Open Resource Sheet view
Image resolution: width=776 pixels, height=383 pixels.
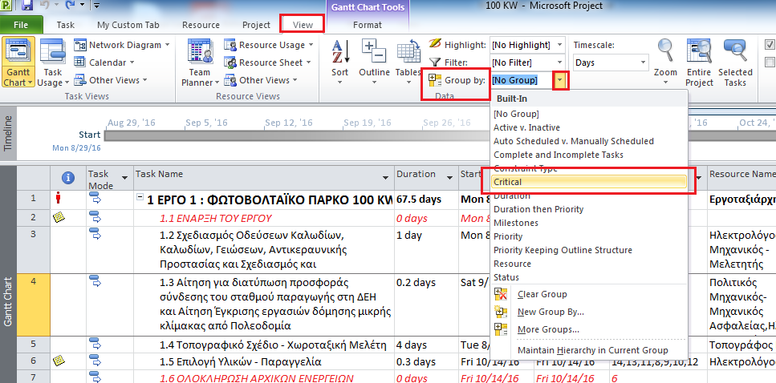tap(267, 62)
